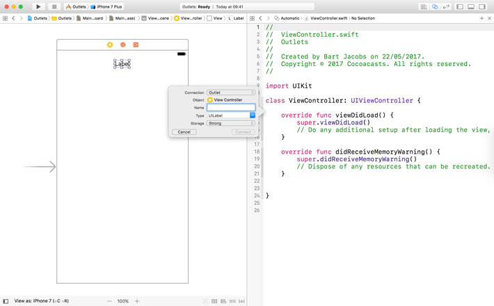This screenshot has height=306, width=494.
Task: Open No Selection symbol menu
Action: tap(363, 18)
